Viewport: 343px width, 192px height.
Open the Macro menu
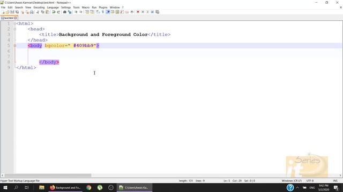pyautogui.click(x=86, y=7)
